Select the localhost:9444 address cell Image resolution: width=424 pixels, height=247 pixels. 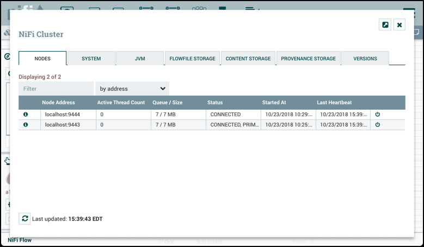(x=69, y=115)
